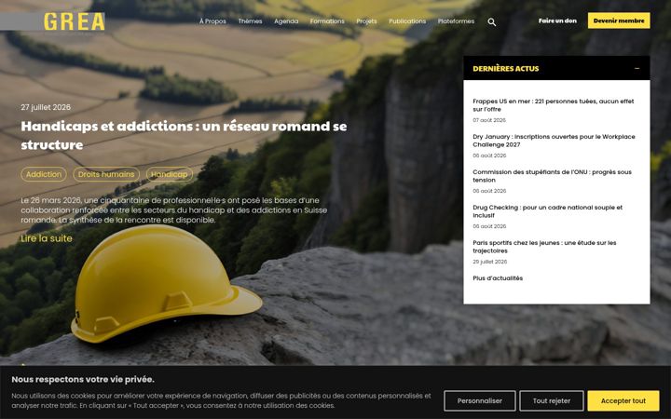Click the GREA logo
Screen dimensions: 671x419
(x=74, y=21)
